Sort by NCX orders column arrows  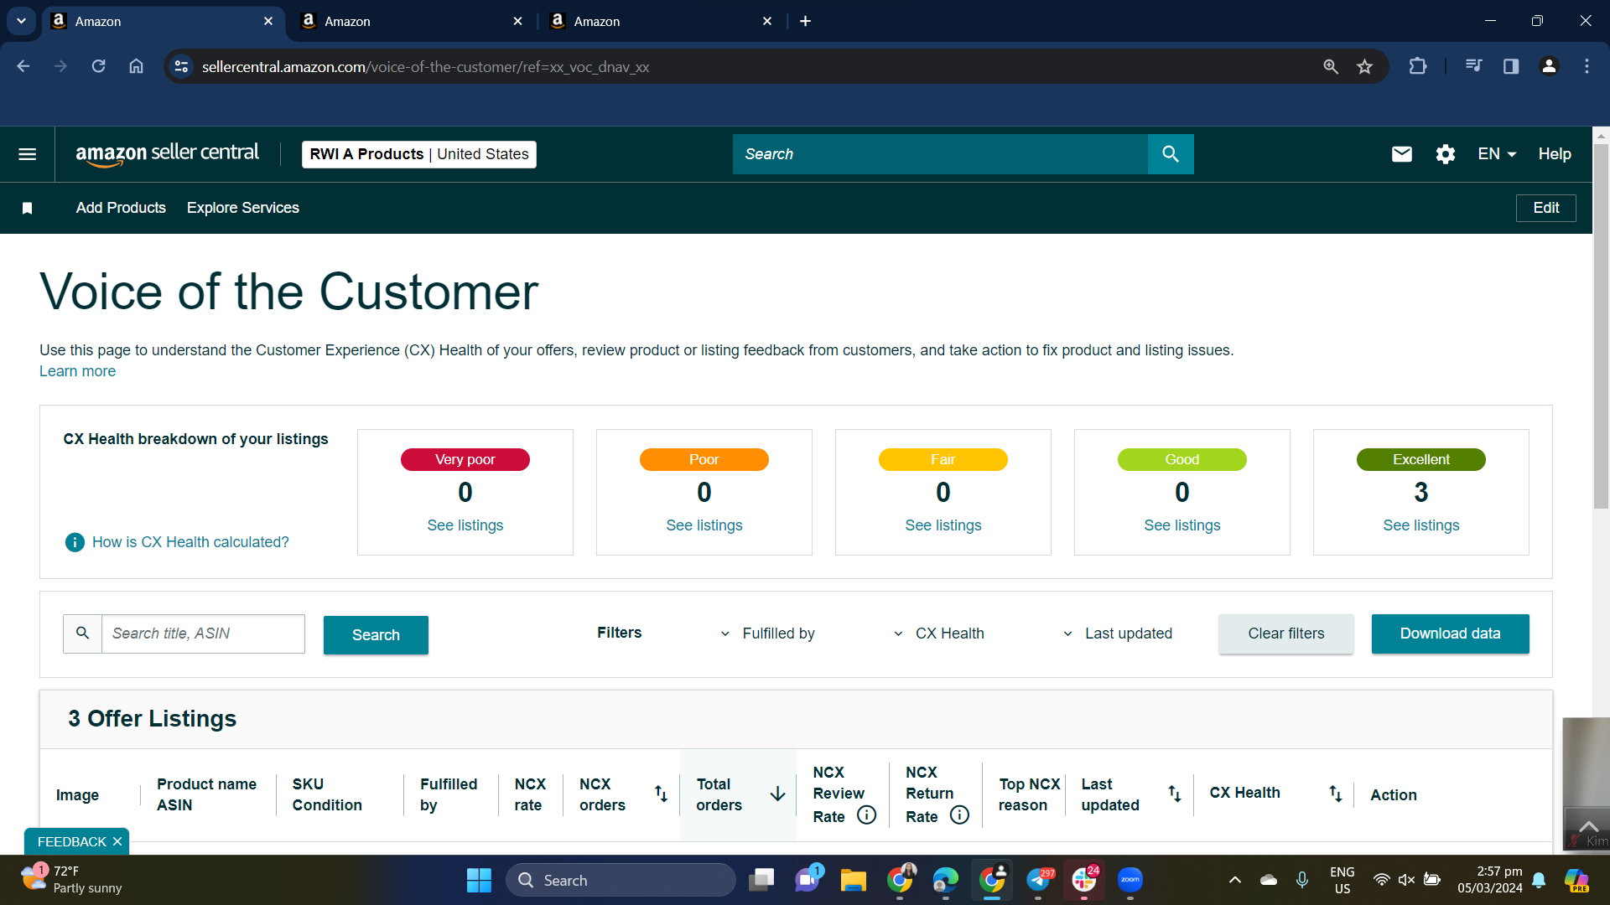[661, 794]
